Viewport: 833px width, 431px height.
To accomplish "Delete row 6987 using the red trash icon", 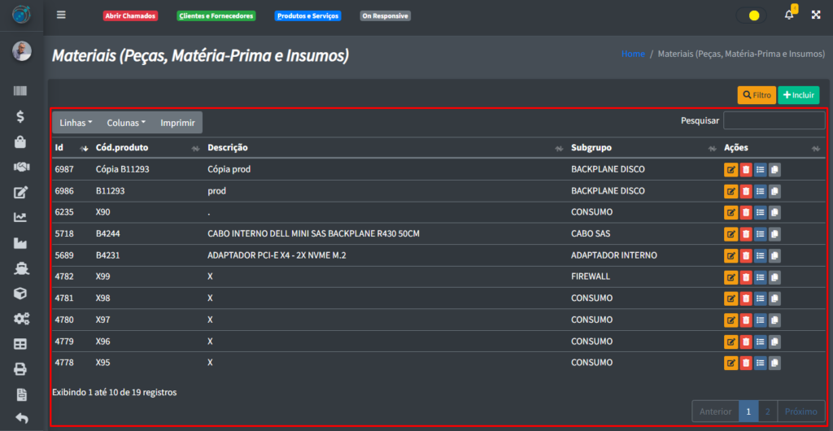I will point(746,169).
